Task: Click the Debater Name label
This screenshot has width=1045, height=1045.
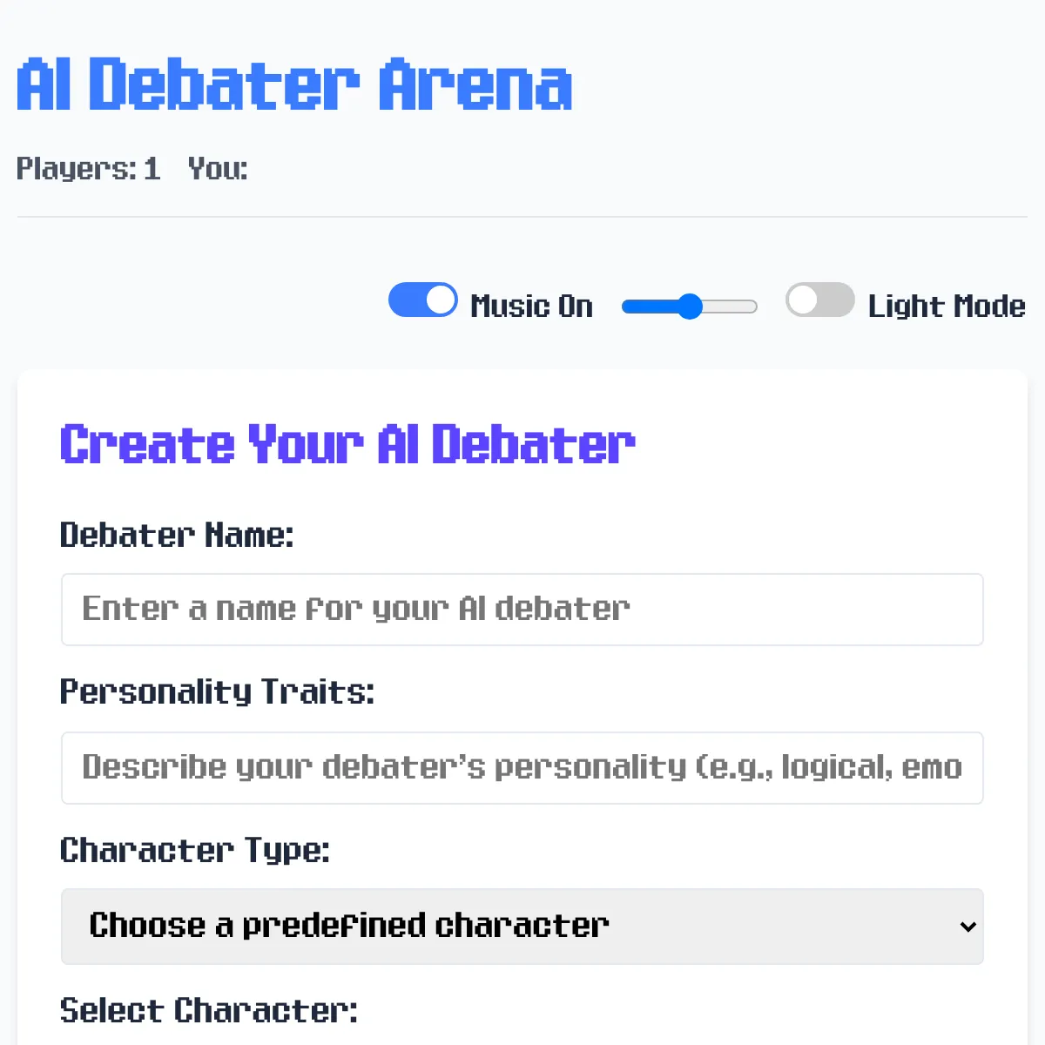Action: click(177, 535)
